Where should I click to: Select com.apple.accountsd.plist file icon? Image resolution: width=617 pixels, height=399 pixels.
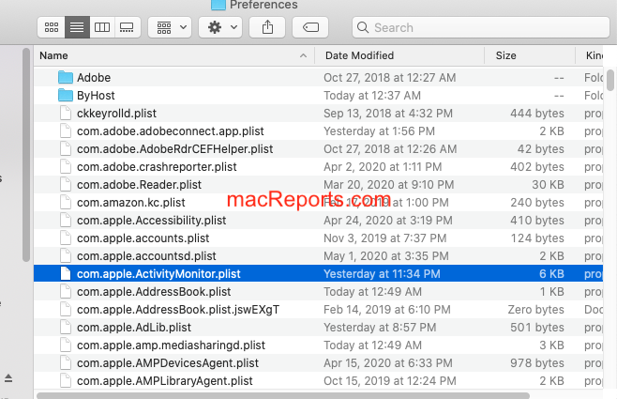[66, 256]
